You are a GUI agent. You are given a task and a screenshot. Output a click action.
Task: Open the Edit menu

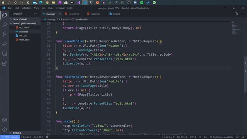pos(17,8)
